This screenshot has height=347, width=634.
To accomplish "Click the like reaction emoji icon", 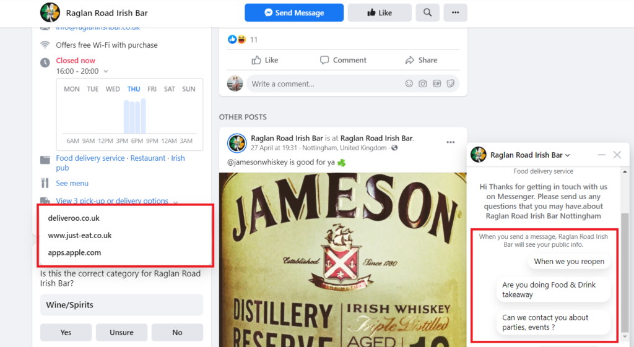I will [232, 39].
